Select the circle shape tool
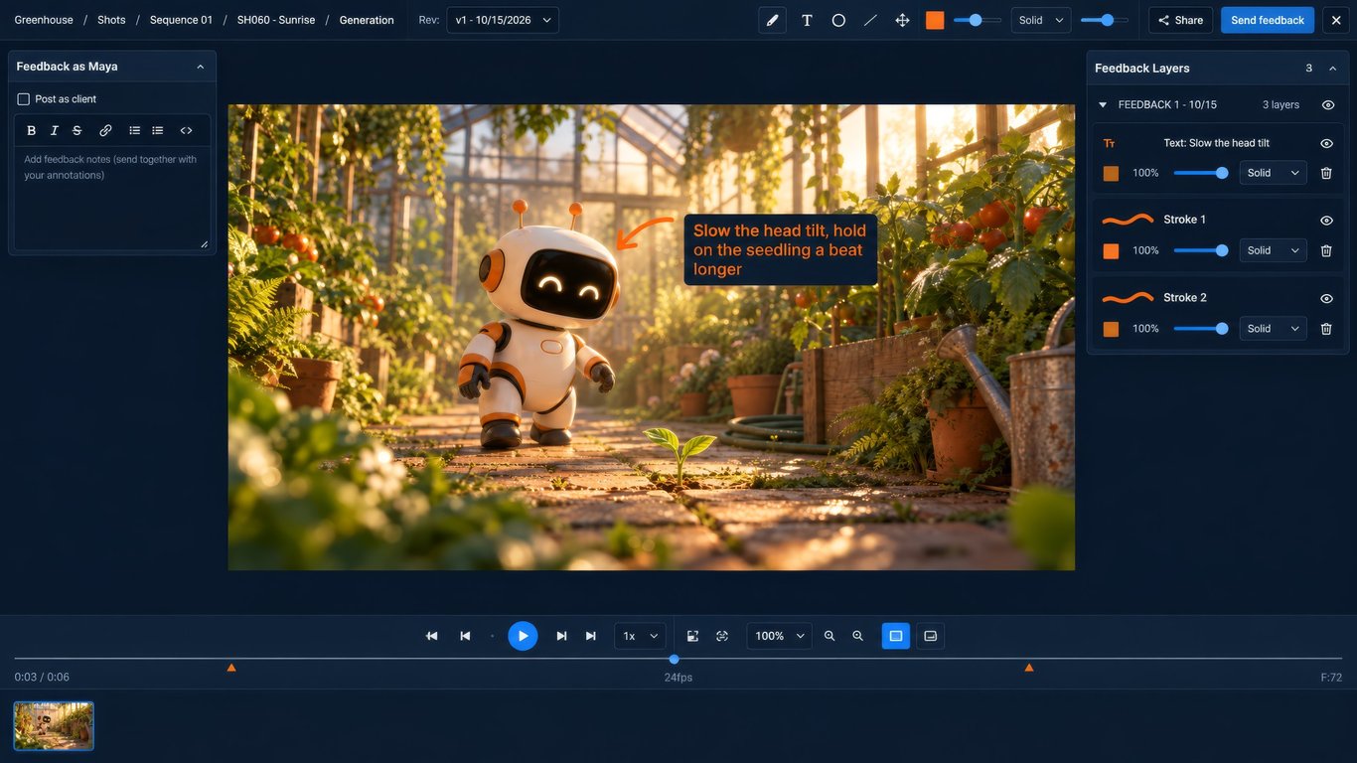 (x=838, y=20)
